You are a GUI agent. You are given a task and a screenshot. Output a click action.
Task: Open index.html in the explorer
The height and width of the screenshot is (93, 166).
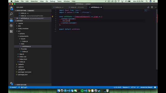23,59
